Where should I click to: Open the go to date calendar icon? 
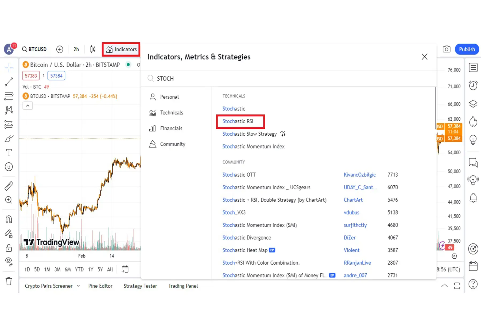pos(125,269)
